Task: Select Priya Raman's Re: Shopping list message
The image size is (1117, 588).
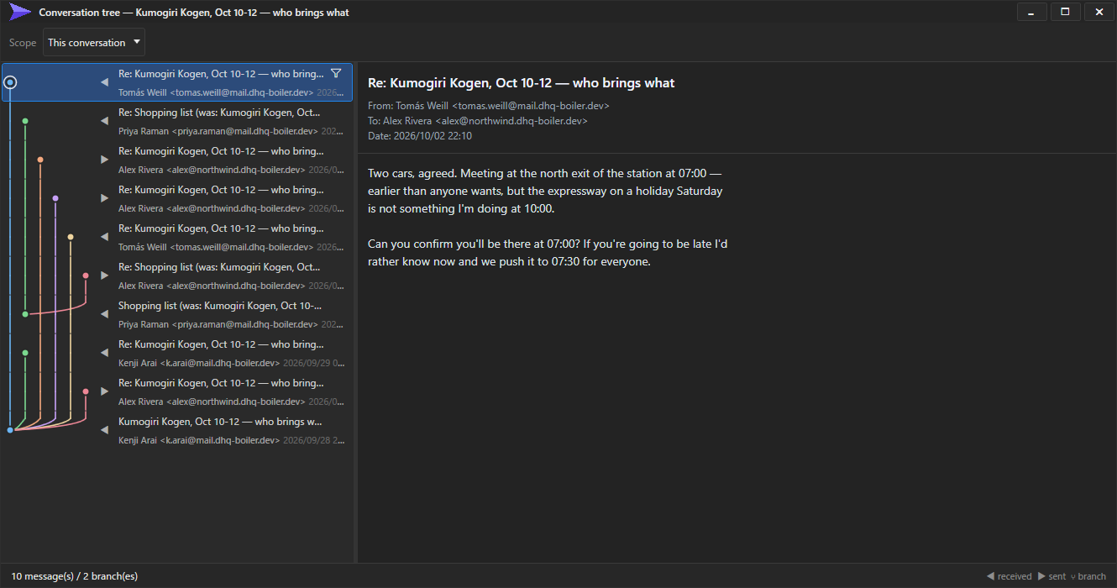Action: pyautogui.click(x=177, y=121)
